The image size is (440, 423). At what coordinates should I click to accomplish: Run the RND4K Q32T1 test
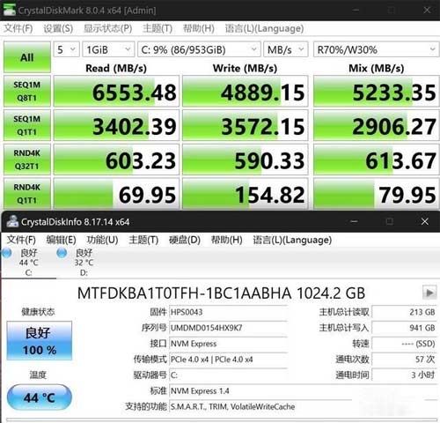point(27,160)
